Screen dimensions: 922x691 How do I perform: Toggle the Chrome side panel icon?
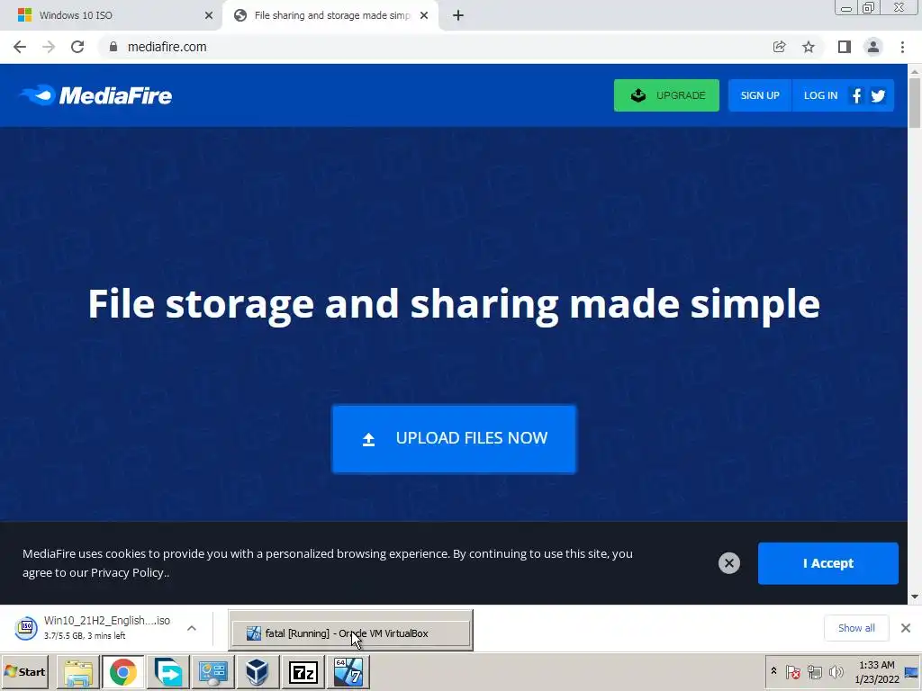tap(845, 47)
